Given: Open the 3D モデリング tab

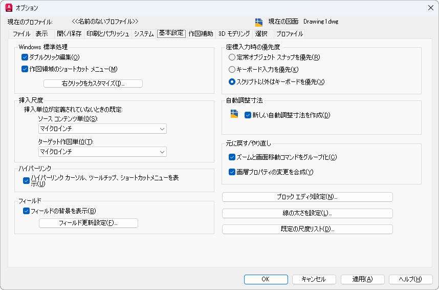Looking at the screenshot, I should [234, 34].
